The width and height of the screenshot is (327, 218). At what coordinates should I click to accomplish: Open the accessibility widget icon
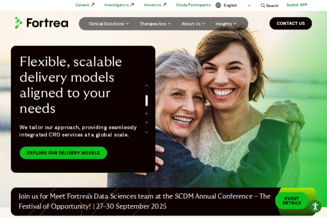tap(315, 207)
